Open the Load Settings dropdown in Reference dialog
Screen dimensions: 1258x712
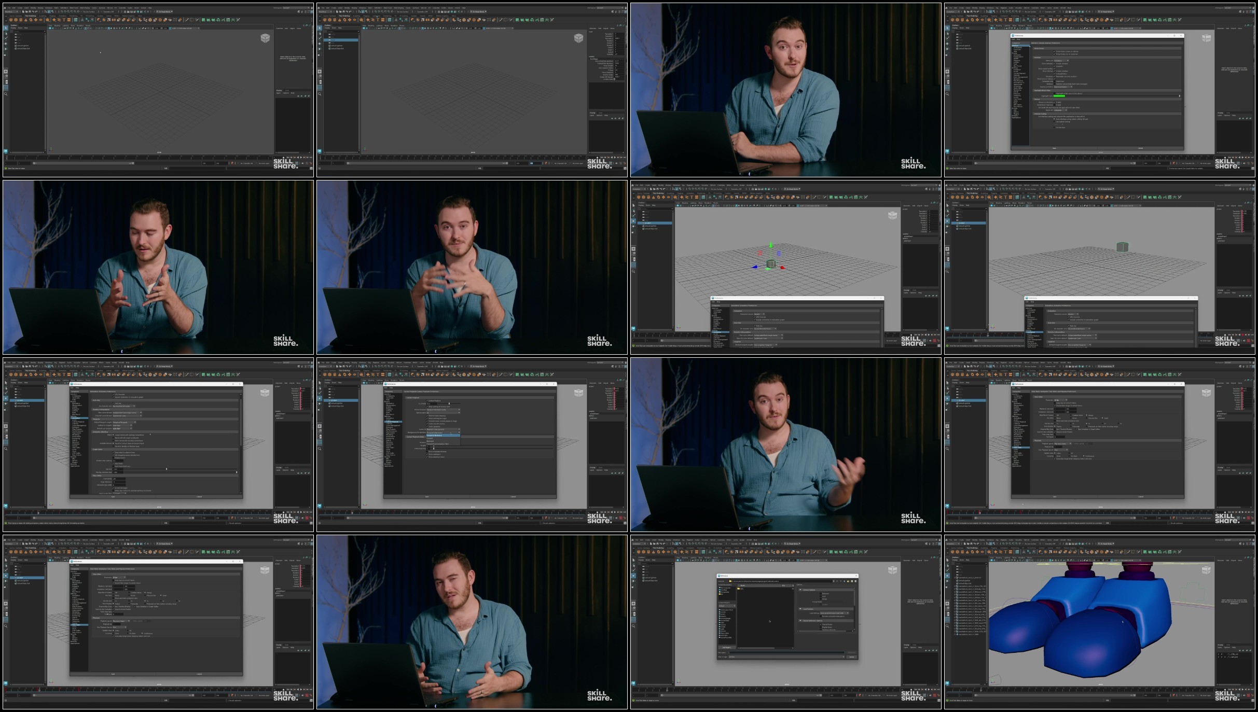835,613
